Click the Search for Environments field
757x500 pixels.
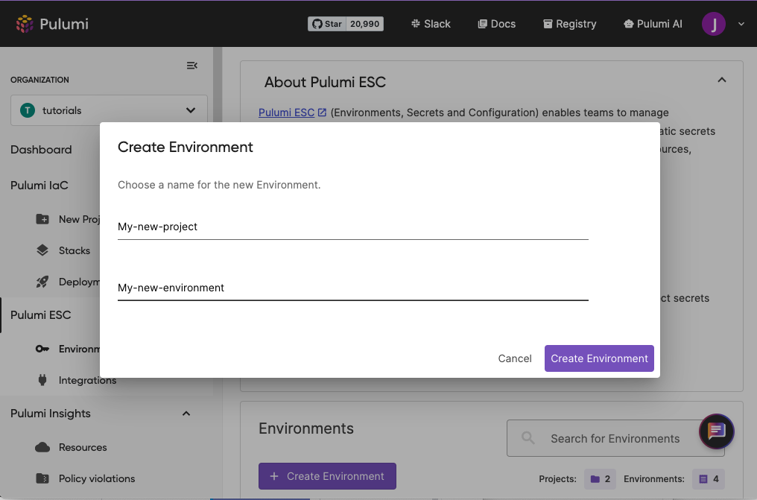tap(615, 438)
